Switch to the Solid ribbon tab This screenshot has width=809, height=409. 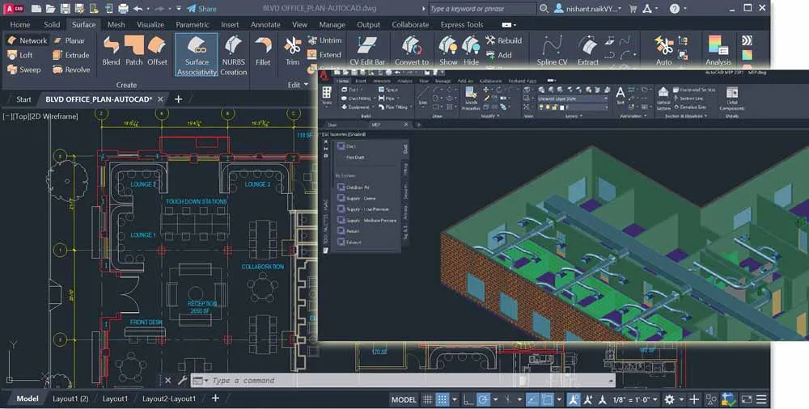[x=52, y=24]
